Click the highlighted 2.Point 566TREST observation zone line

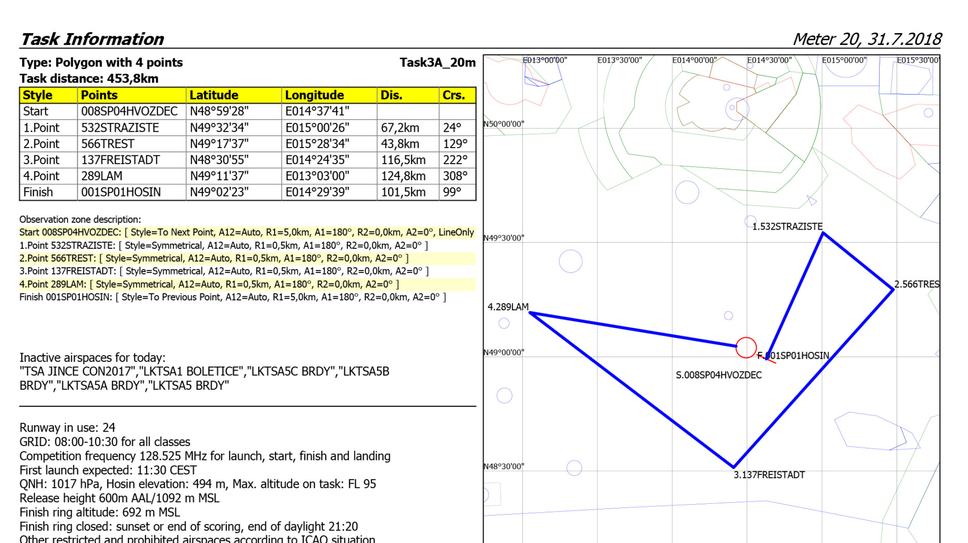[x=214, y=259]
